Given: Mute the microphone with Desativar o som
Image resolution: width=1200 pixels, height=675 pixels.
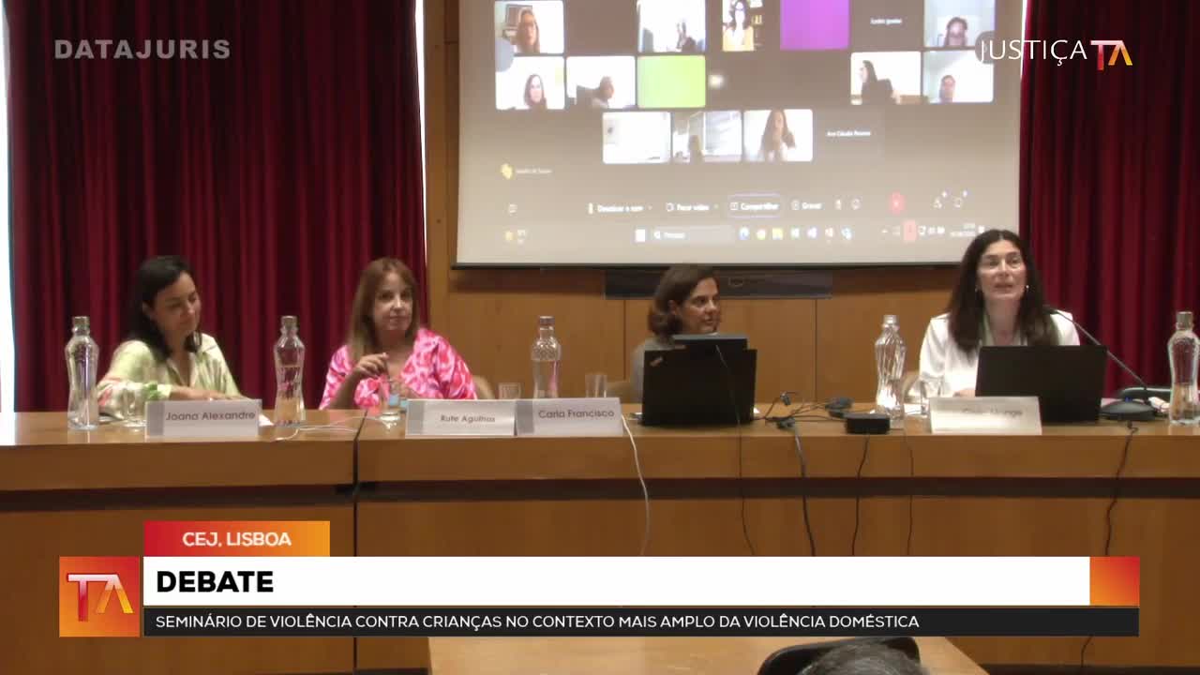Looking at the screenshot, I should 620,207.
